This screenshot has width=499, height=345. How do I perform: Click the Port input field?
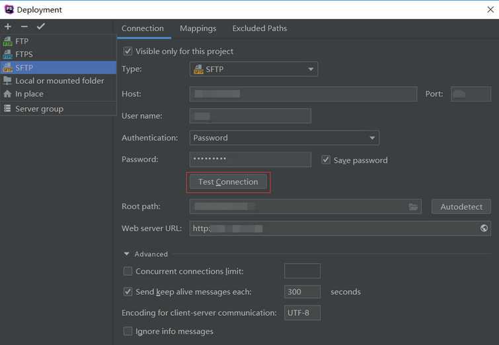(x=471, y=94)
